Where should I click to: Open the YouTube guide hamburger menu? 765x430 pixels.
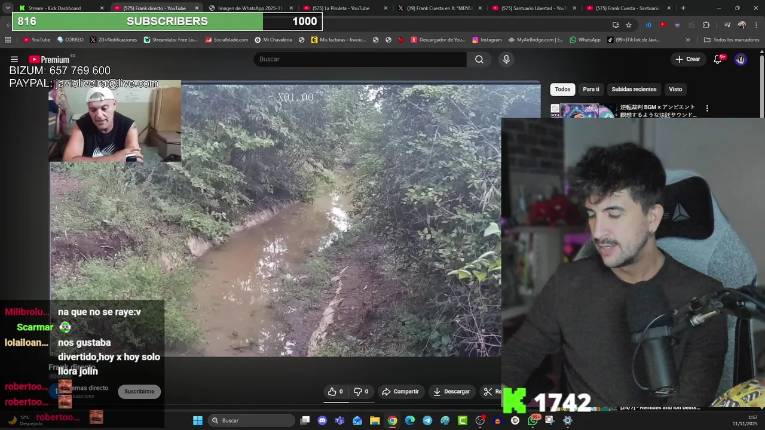point(14,59)
